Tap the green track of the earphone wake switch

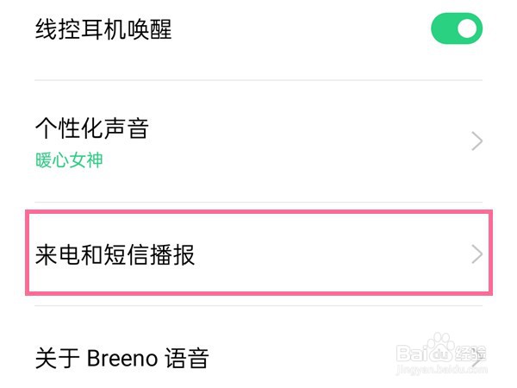[x=443, y=29]
